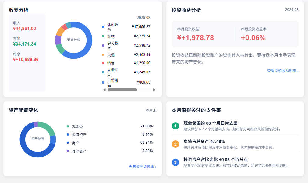
Task: Select the 物管 legend label
Action: coord(111,63)
